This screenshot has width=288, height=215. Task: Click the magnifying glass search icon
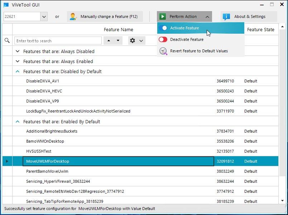pyautogui.click(x=7, y=40)
